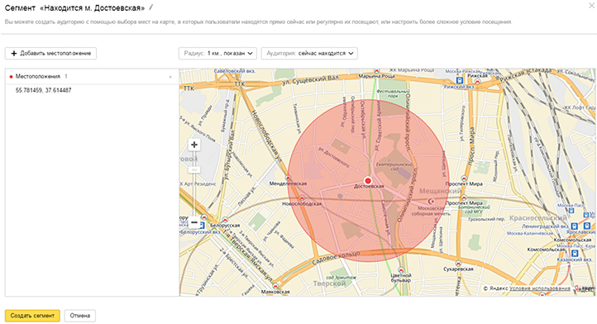Open the Радиус dropdown
The image size is (597, 324).
[x=217, y=53]
